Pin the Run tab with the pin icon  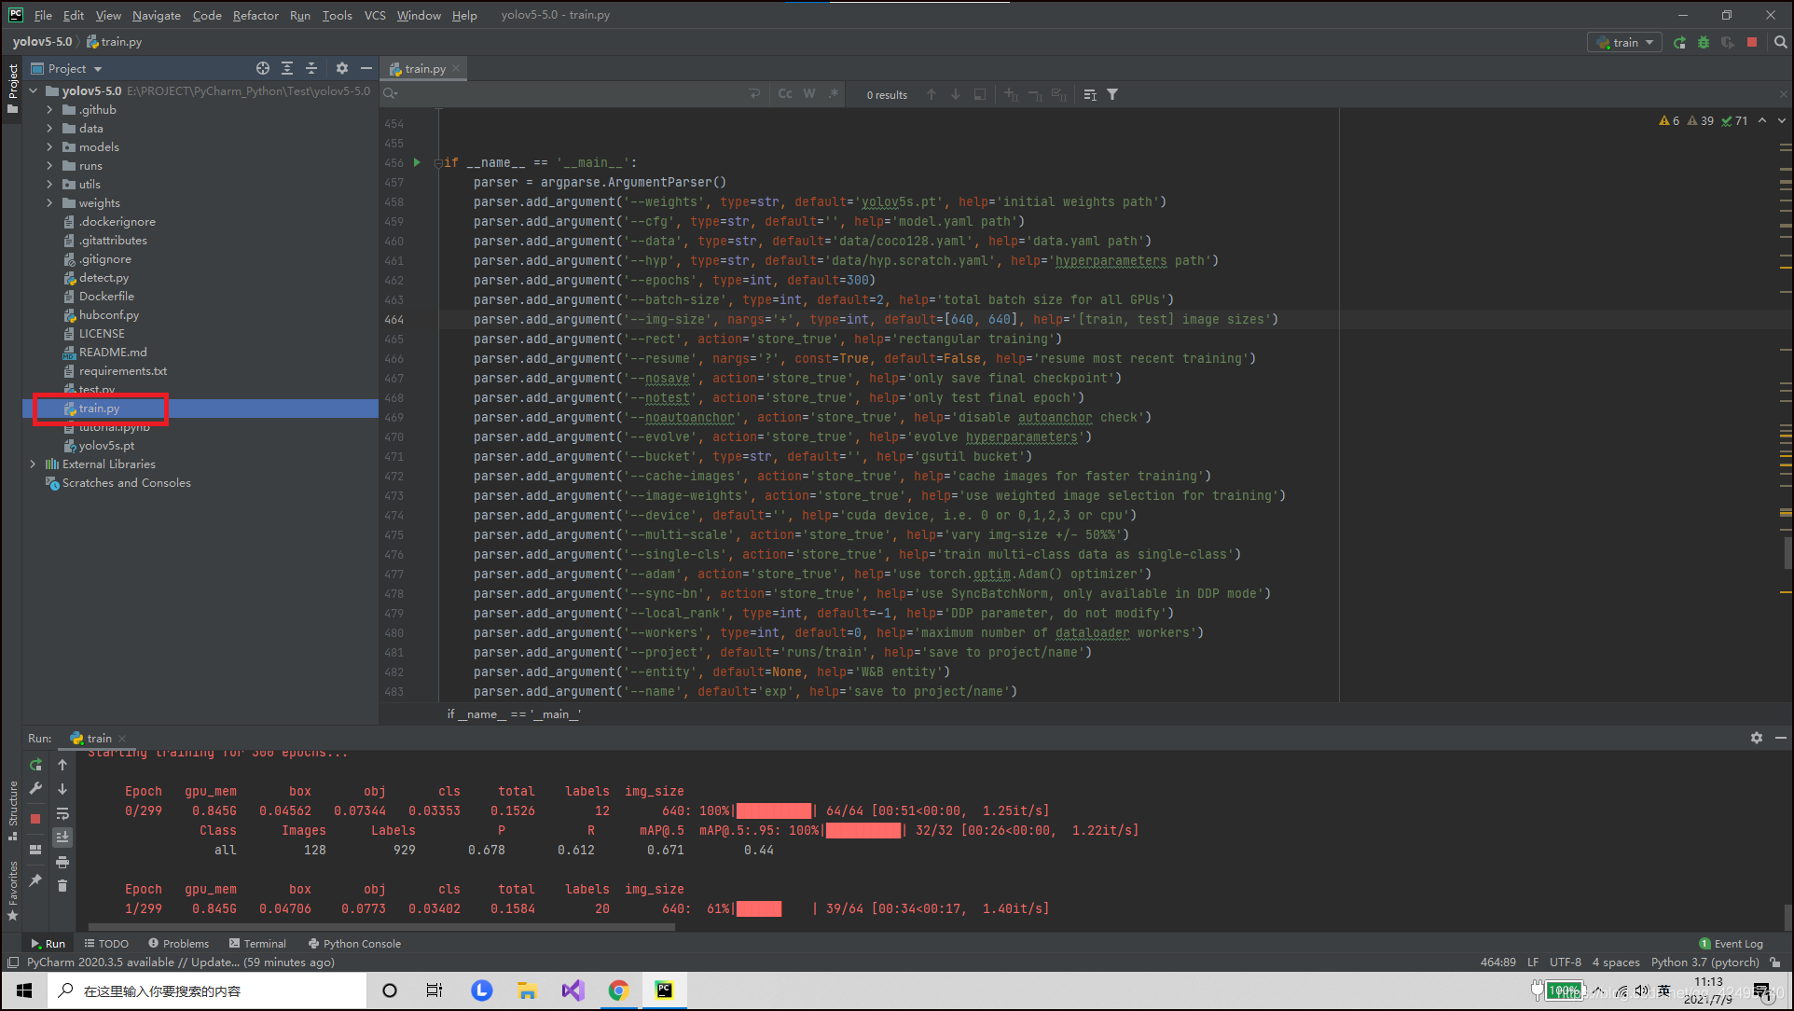point(35,880)
